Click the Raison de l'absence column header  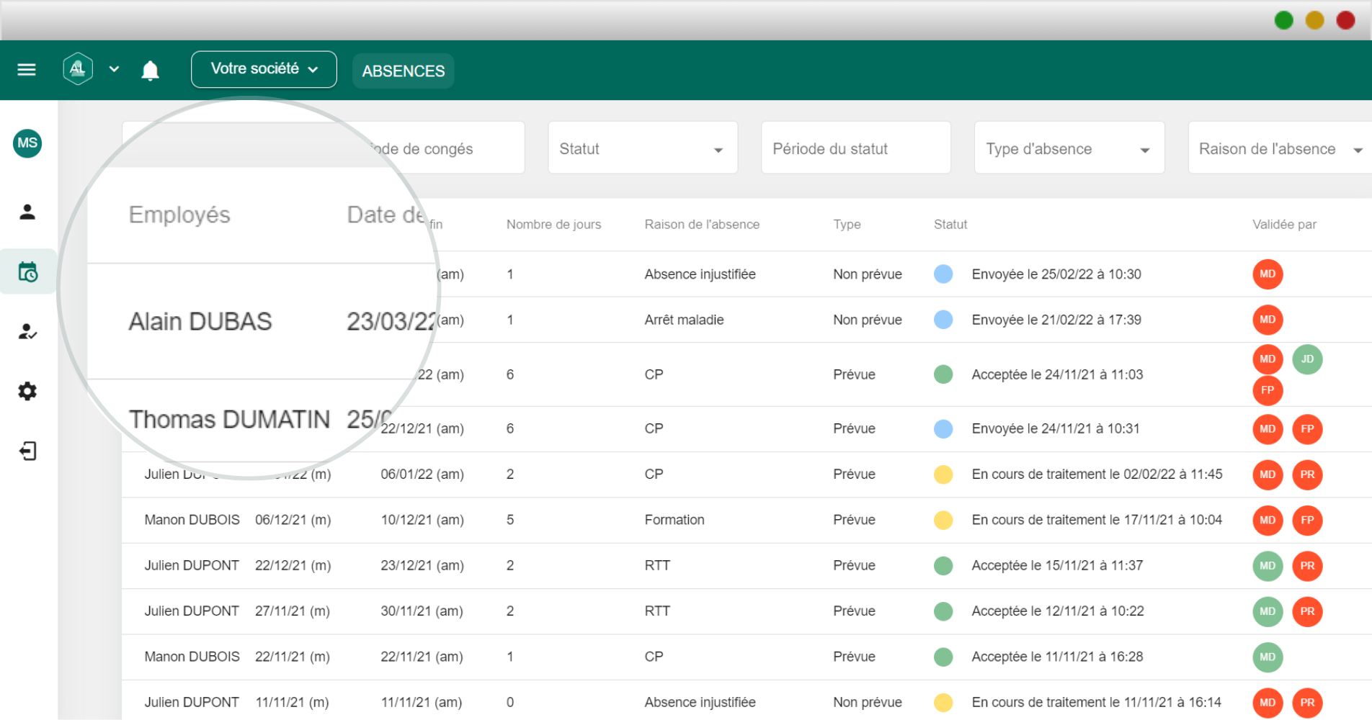pyautogui.click(x=702, y=225)
